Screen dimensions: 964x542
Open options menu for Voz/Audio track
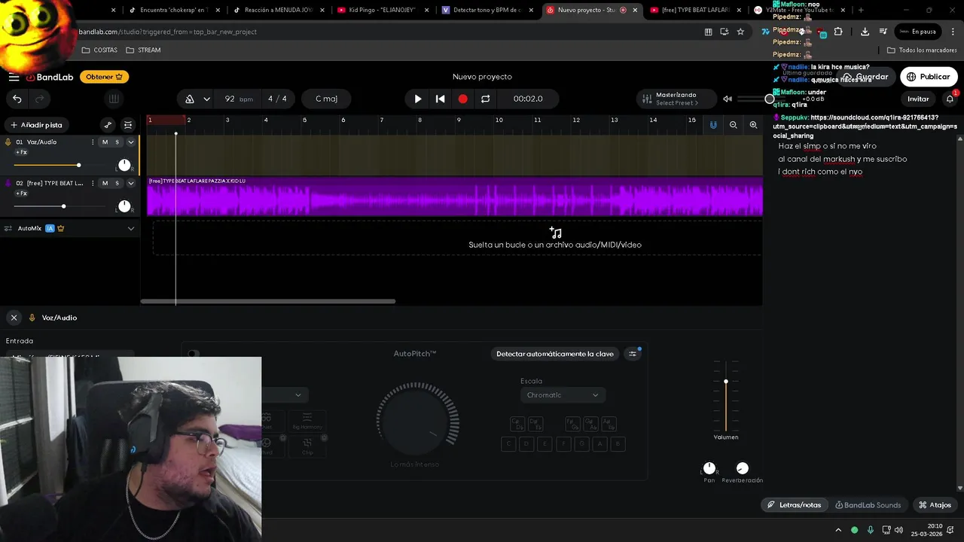click(93, 142)
